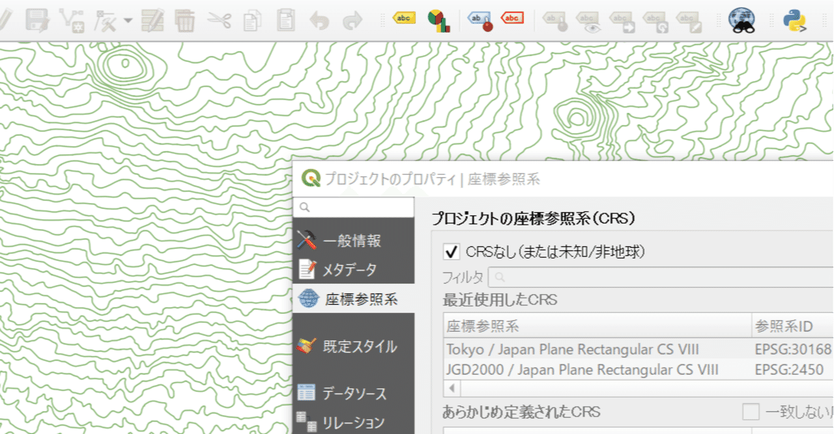Click the 参照系ID column header
834x434 pixels.
pos(793,325)
